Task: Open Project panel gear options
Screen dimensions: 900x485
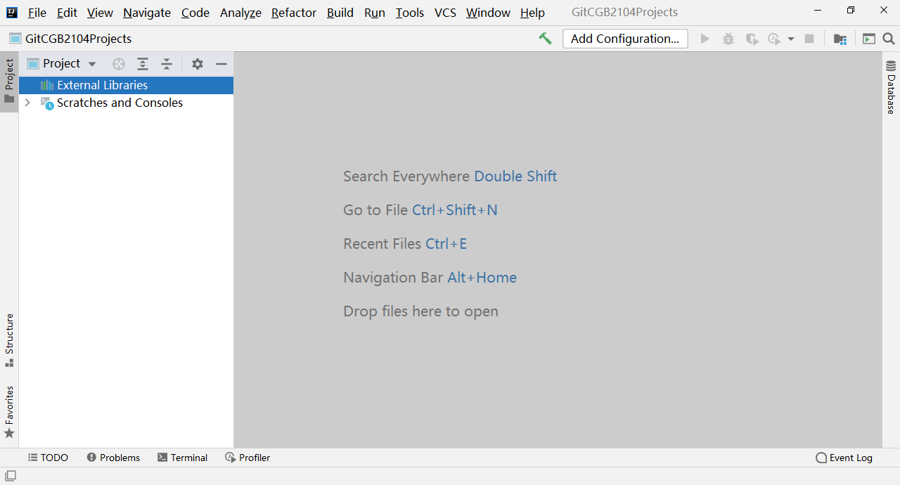Action: coord(198,64)
